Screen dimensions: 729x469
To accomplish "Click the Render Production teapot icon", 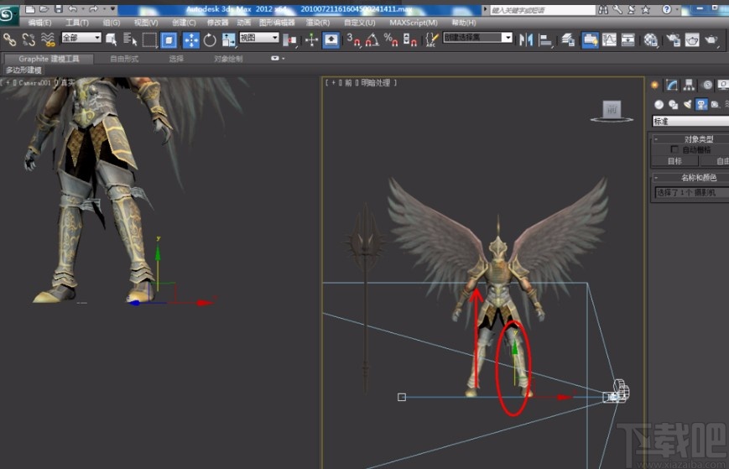I will click(x=711, y=40).
